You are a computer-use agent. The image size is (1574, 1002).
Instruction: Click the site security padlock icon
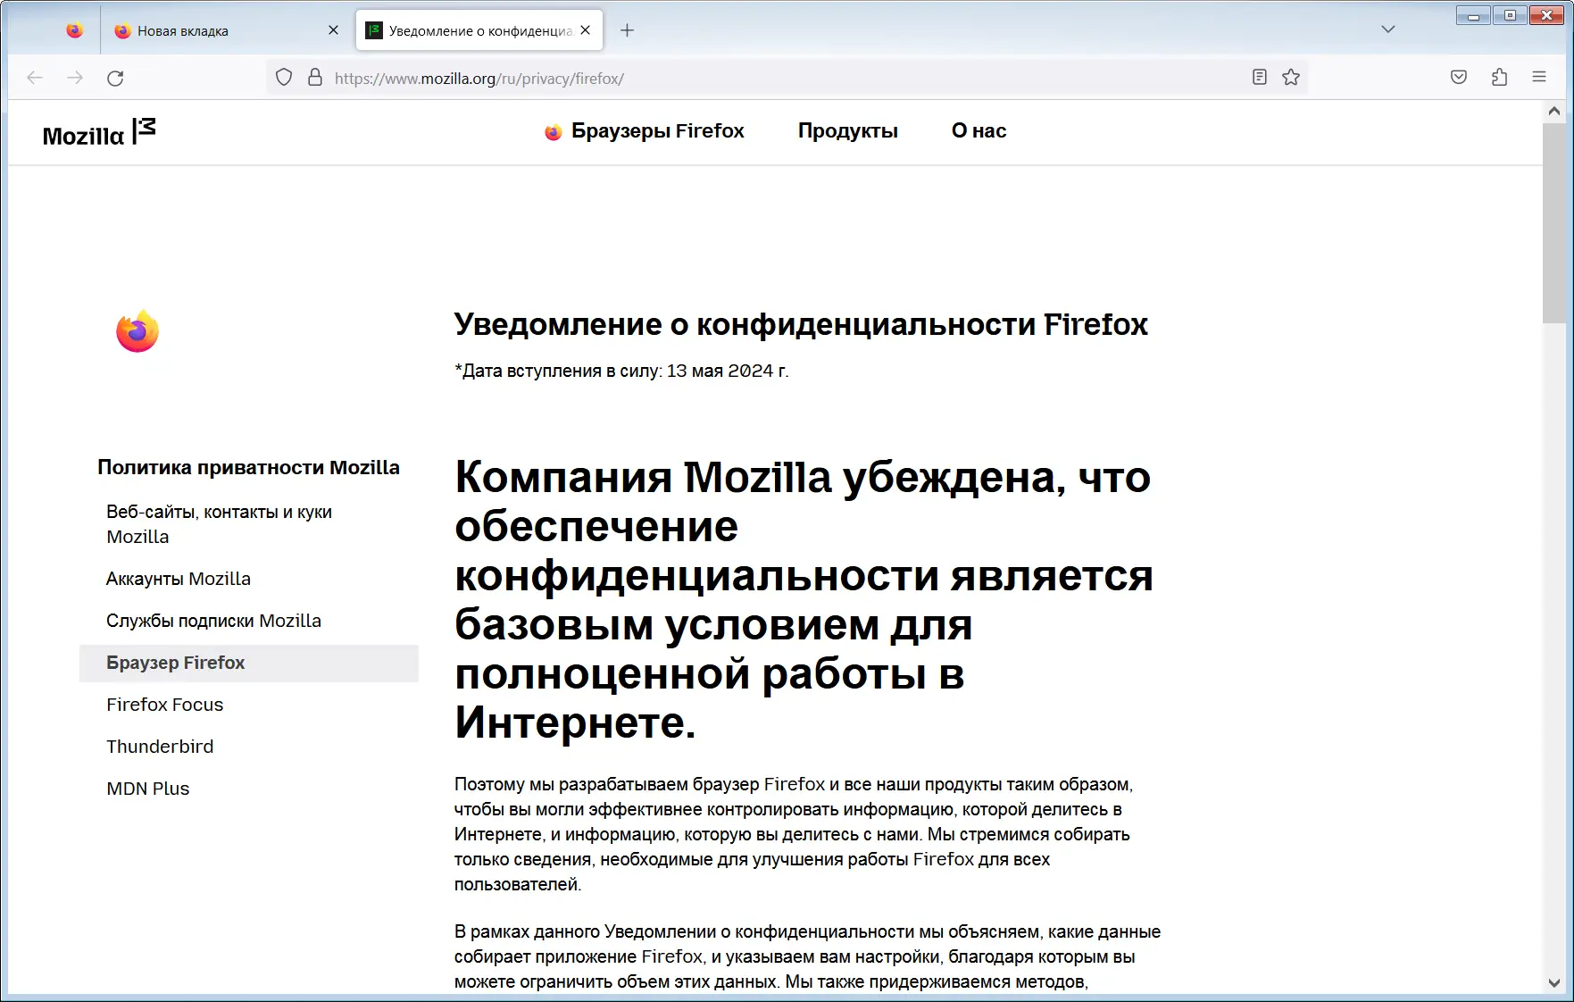tap(313, 77)
